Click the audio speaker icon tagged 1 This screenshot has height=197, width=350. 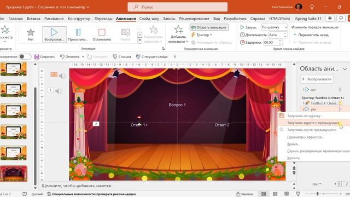tap(59, 91)
